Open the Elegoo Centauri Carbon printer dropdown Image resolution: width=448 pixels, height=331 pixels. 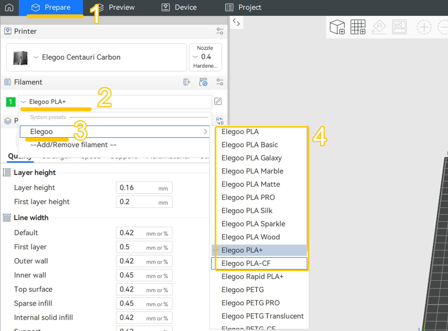pyautogui.click(x=97, y=57)
